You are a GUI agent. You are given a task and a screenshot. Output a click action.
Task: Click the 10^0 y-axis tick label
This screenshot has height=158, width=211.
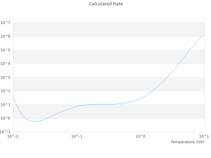pos(5,118)
